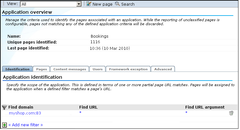Screen dimensions: 240x130
Task: Click the Unique pages identified: label
Action: [x=32, y=42]
